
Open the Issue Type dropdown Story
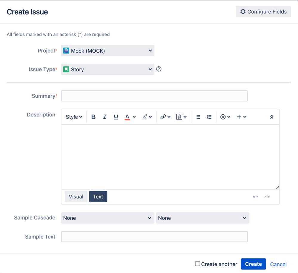pyautogui.click(x=108, y=69)
